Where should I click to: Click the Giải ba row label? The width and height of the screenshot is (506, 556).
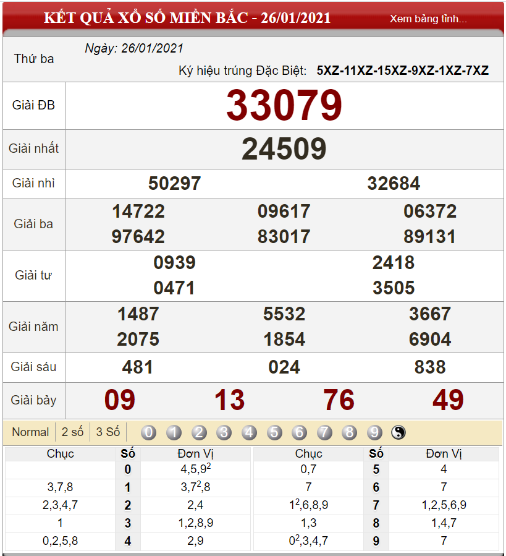click(x=33, y=224)
